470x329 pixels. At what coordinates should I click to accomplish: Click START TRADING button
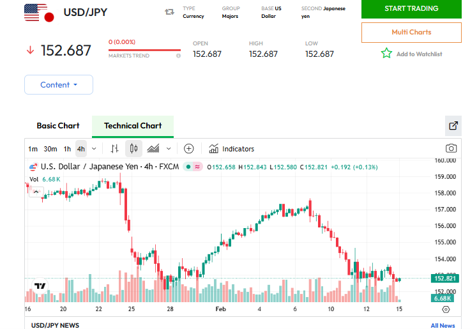(x=411, y=9)
